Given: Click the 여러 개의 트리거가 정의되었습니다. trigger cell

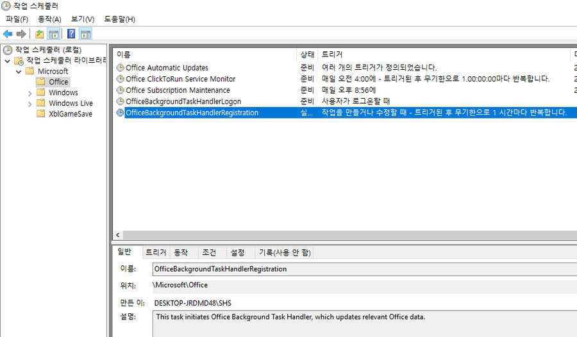Looking at the screenshot, I should pyautogui.click(x=379, y=68).
